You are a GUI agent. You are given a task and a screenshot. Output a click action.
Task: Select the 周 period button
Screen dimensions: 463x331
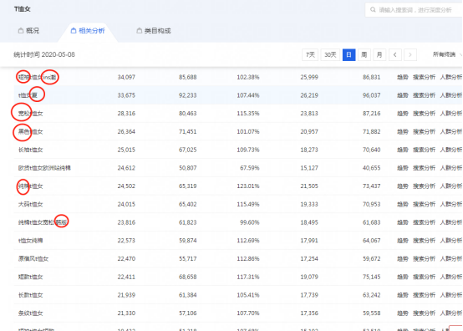coord(364,54)
